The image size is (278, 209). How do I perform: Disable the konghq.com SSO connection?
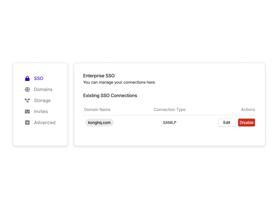(x=247, y=122)
